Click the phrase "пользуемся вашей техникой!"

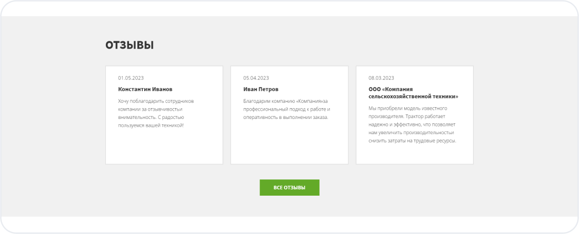(151, 125)
